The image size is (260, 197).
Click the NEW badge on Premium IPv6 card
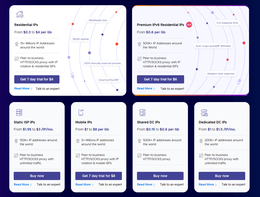(189, 25)
